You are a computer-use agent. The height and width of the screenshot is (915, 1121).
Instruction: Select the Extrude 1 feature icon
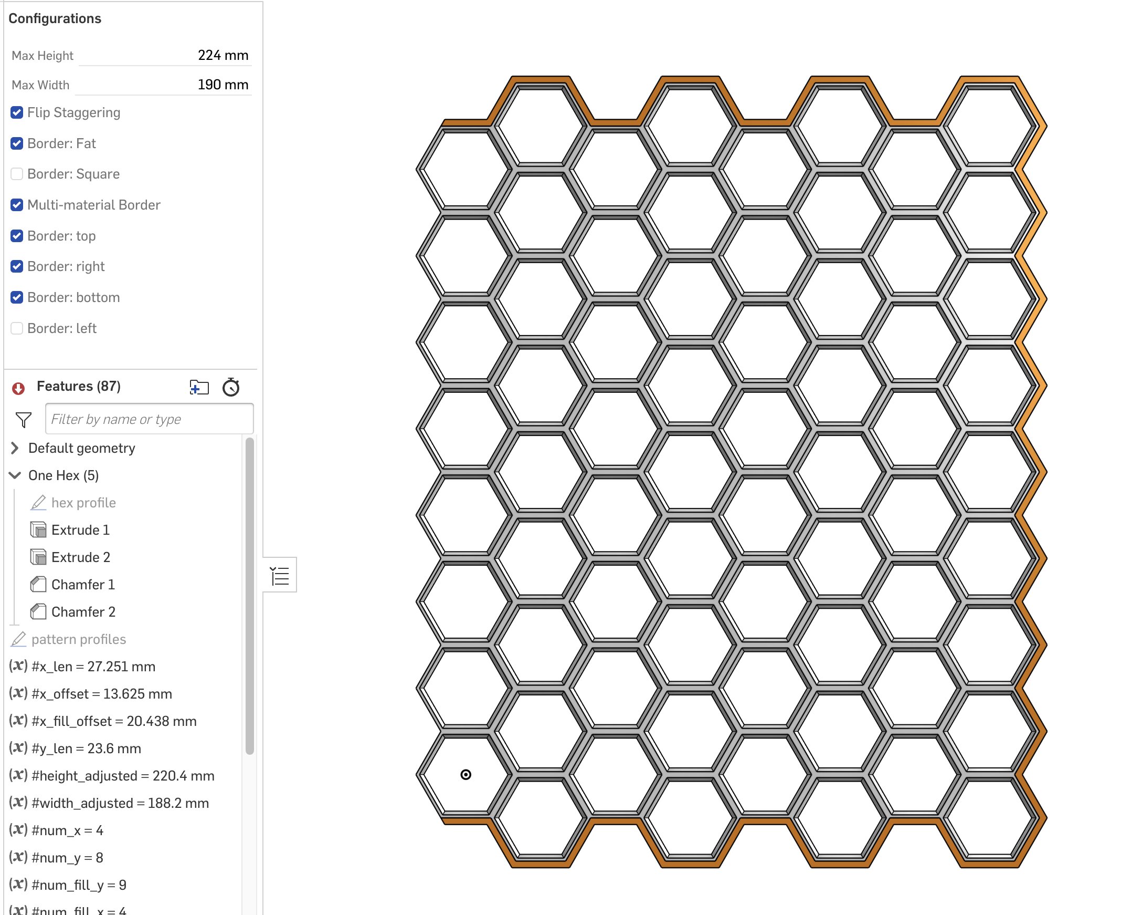click(x=38, y=529)
